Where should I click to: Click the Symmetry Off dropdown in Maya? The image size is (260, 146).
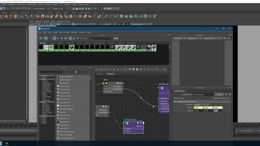[58, 9]
